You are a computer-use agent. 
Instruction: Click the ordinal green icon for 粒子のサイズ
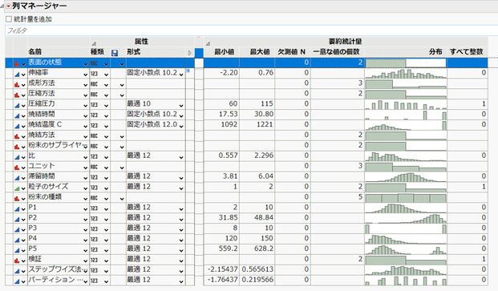(17, 188)
